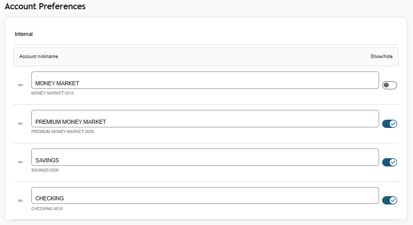The height and width of the screenshot is (225, 413).
Task: Click into the SAVINGS nickname field
Action: 205,158
